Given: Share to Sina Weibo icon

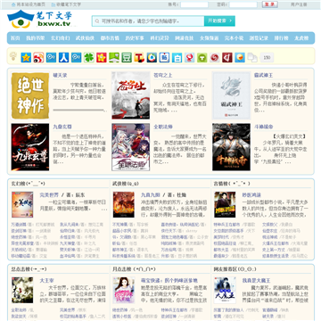Looking at the screenshot, I should pyautogui.click(x=38, y=57).
